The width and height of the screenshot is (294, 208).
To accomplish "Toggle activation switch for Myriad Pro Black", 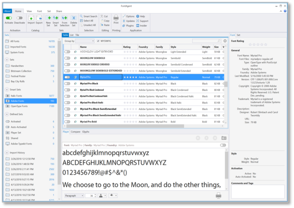I will coord(68,84).
